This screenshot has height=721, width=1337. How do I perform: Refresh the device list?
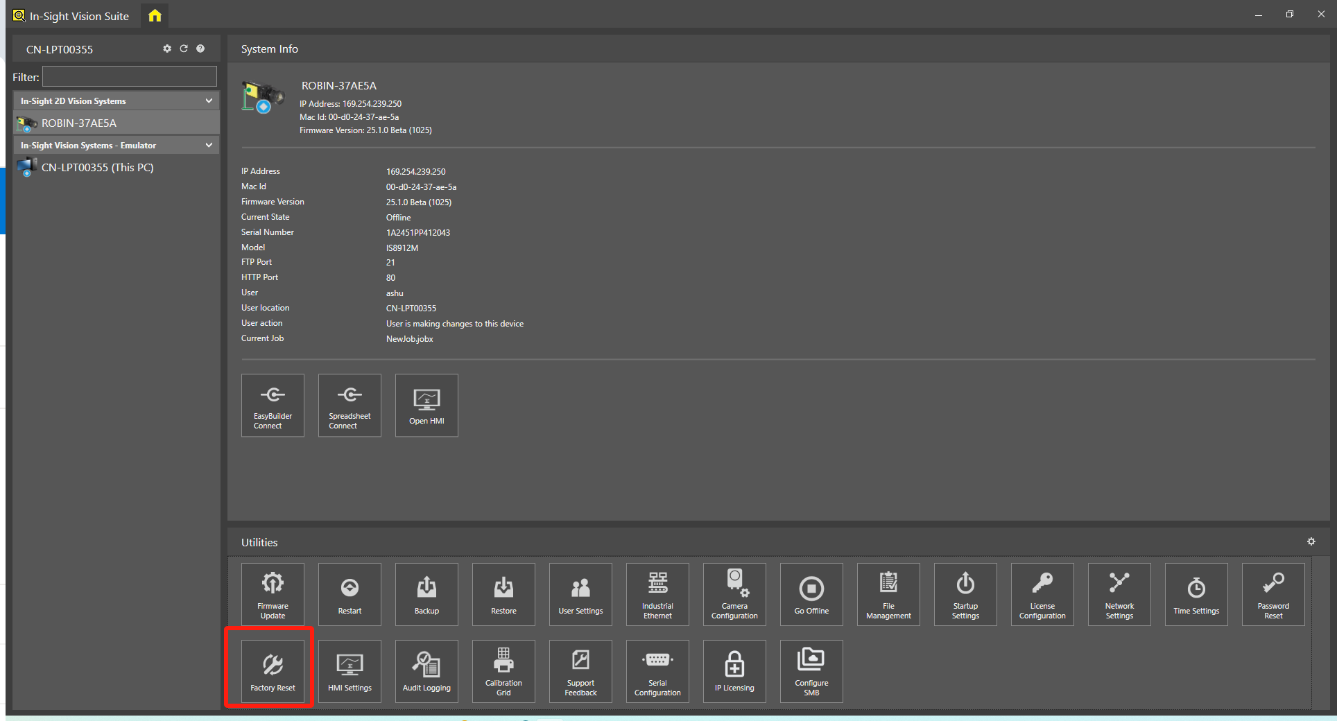pyautogui.click(x=184, y=49)
